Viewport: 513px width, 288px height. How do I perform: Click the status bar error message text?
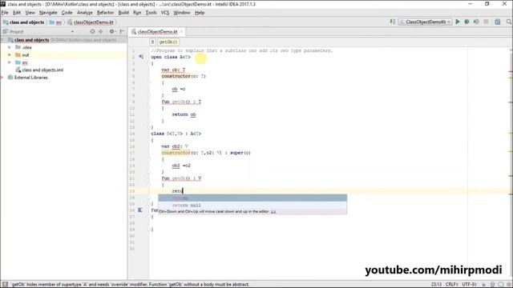point(130,285)
